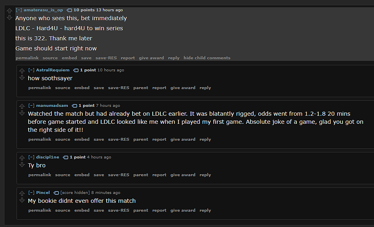
Task: Collapse amaterasu_is_op's comment thread
Action: click(19, 10)
